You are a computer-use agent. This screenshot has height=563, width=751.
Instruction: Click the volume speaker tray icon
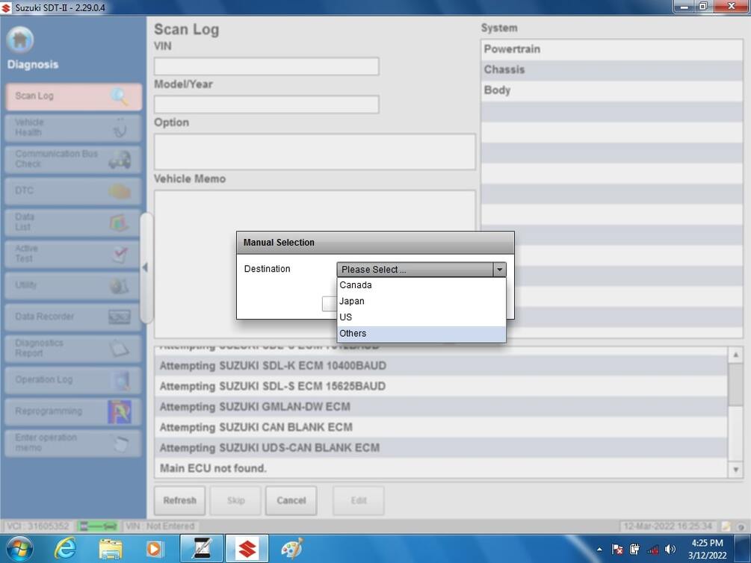click(670, 549)
